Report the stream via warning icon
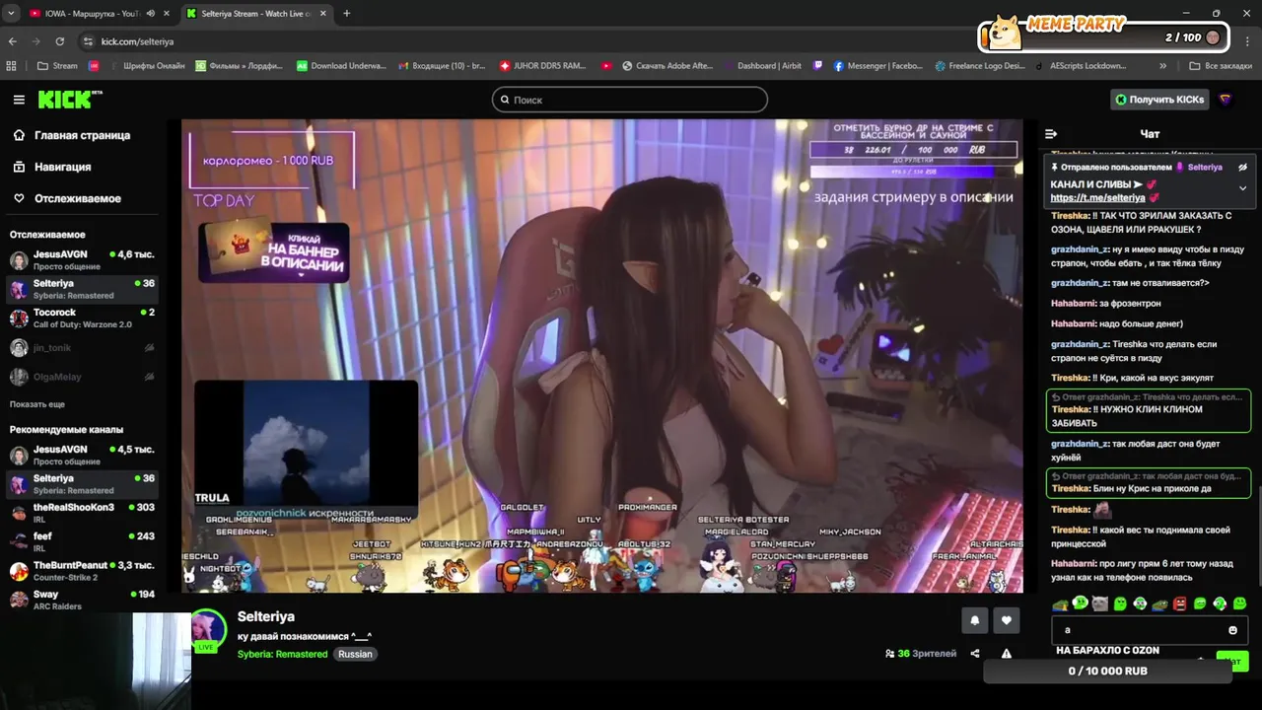The image size is (1262, 710). click(1006, 654)
